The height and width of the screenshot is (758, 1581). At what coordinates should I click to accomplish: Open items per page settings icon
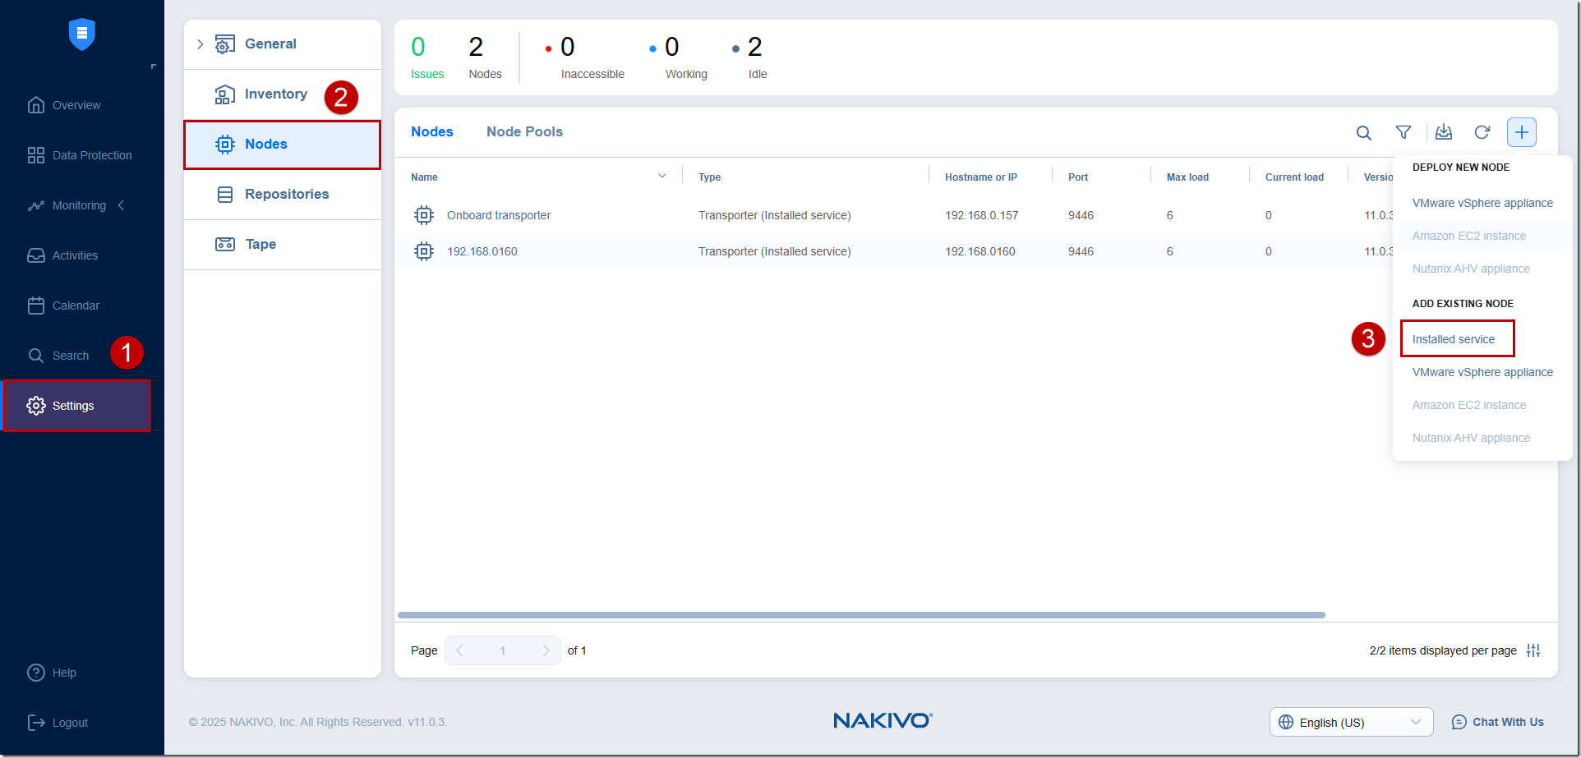[x=1533, y=650]
